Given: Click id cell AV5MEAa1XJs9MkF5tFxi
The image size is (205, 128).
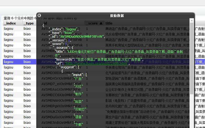Looking at the screenshot, I should pos(61,89).
